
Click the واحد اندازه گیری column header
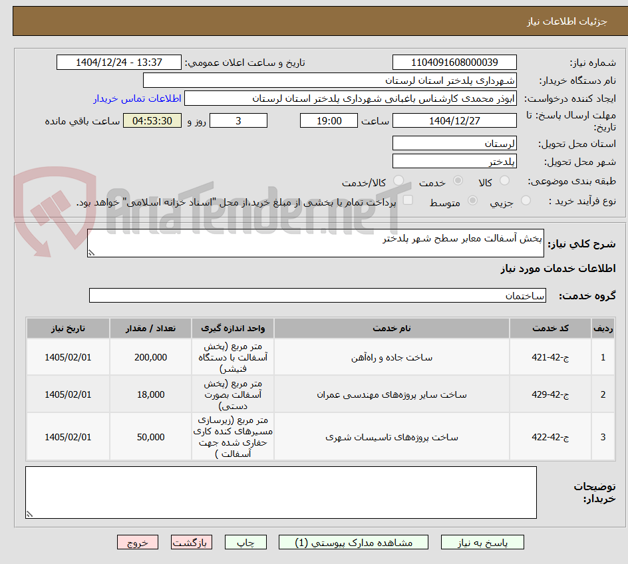tap(233, 329)
